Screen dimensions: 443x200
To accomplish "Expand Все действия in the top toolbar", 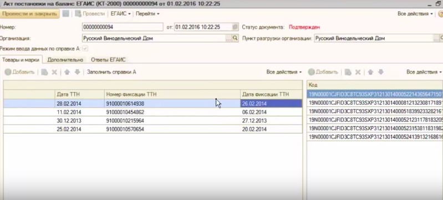I will pyautogui.click(x=415, y=13).
